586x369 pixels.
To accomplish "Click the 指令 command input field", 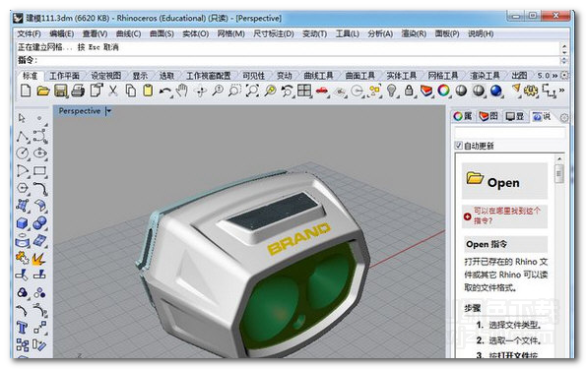I will [288, 60].
